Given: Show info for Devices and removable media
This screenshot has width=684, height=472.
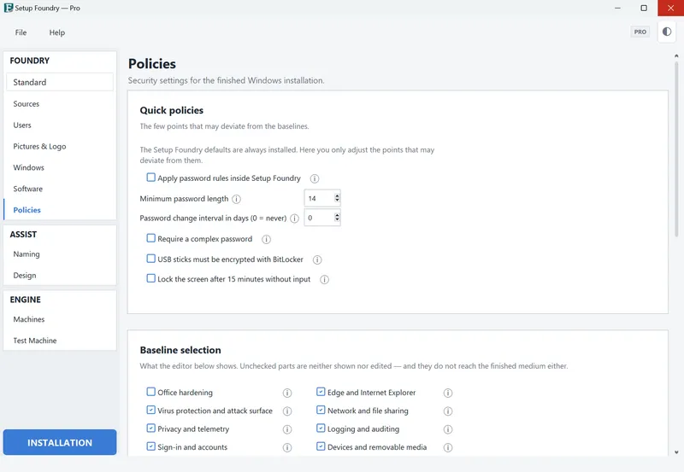Looking at the screenshot, I should [447, 447].
